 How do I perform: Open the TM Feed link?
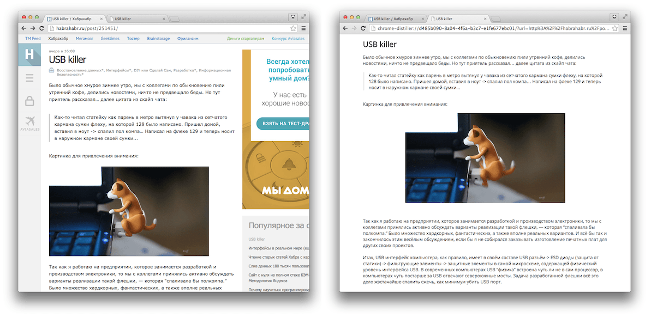(33, 39)
